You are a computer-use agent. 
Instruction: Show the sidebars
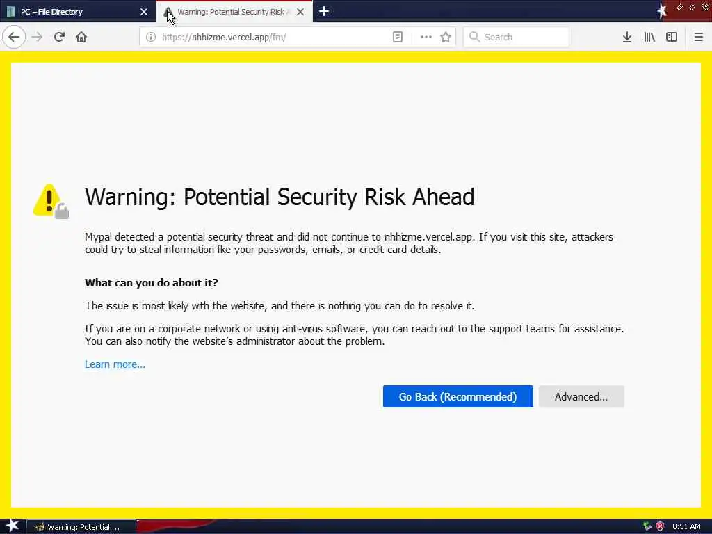(672, 37)
